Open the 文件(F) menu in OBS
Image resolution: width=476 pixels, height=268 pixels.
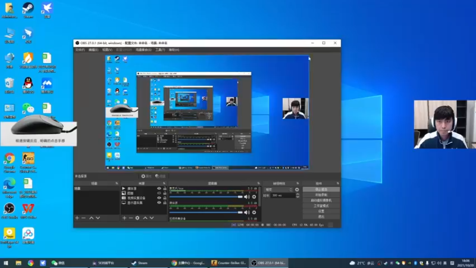(x=80, y=50)
